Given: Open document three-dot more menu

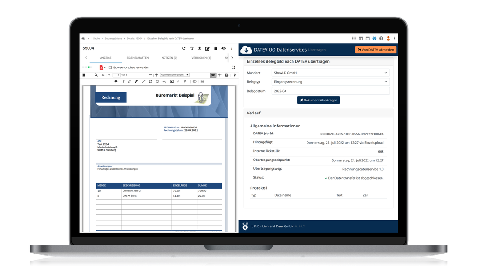Looking at the screenshot, I should point(232,48).
